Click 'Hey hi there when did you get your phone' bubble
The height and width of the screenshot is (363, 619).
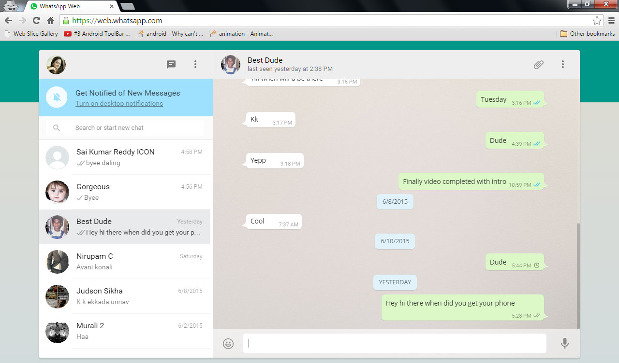pos(463,307)
